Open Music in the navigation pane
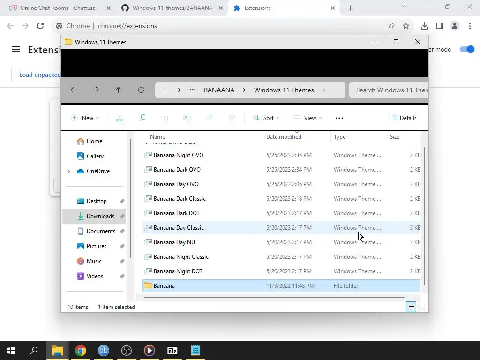 tap(94, 261)
